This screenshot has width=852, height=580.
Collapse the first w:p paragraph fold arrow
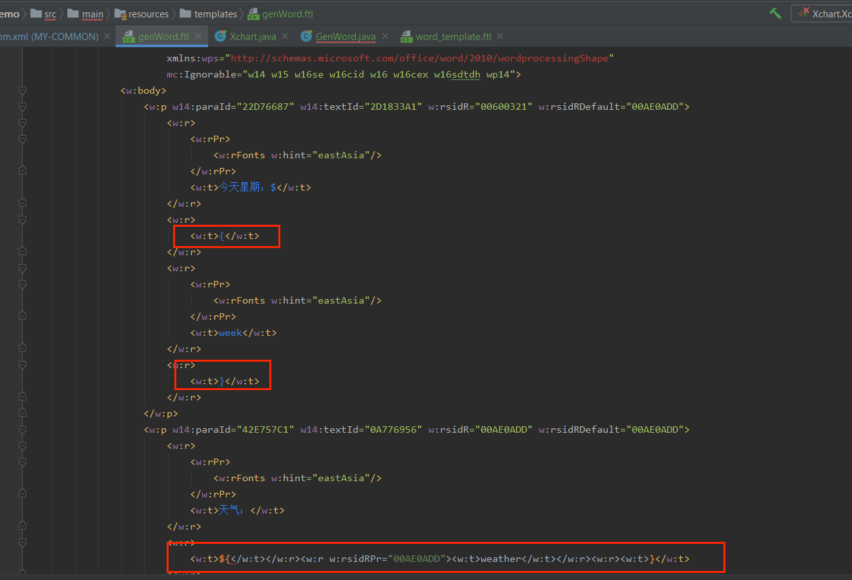(x=24, y=106)
